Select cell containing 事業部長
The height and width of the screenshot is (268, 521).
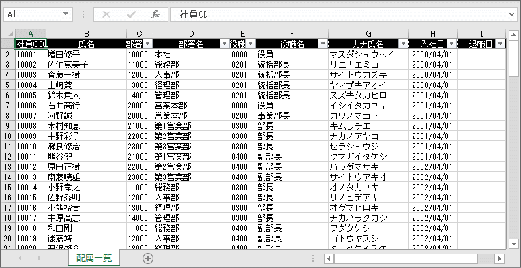pos(292,115)
